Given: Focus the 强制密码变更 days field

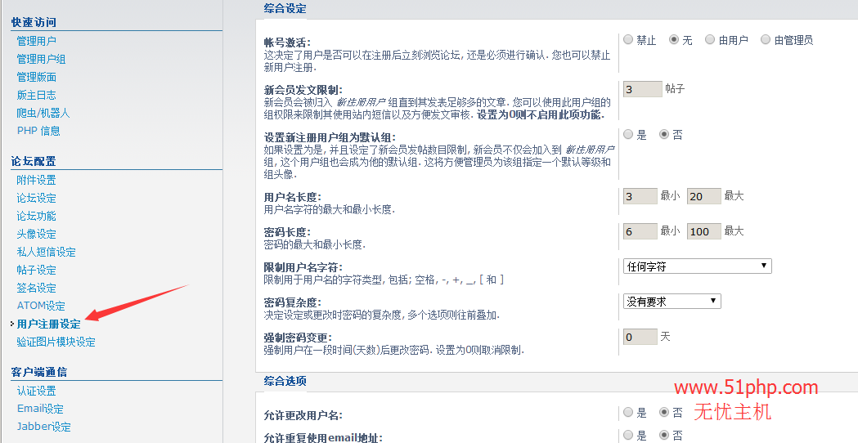Looking at the screenshot, I should tap(640, 337).
